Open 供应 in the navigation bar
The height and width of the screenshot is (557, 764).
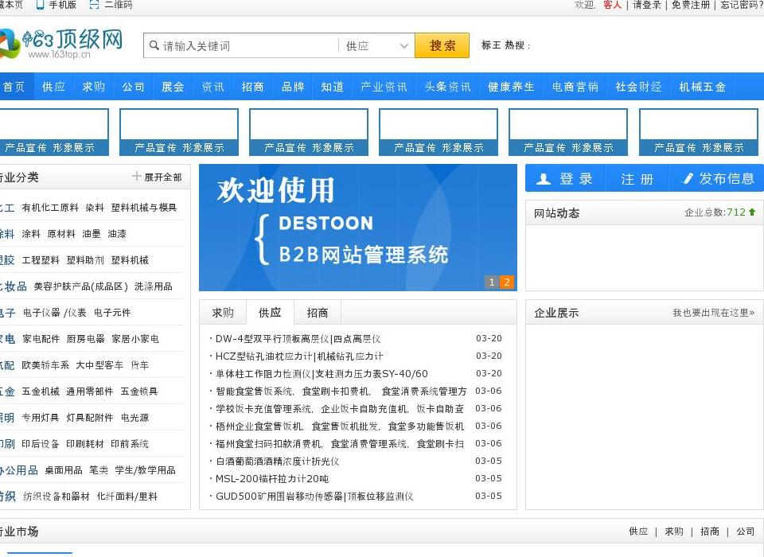(x=53, y=87)
